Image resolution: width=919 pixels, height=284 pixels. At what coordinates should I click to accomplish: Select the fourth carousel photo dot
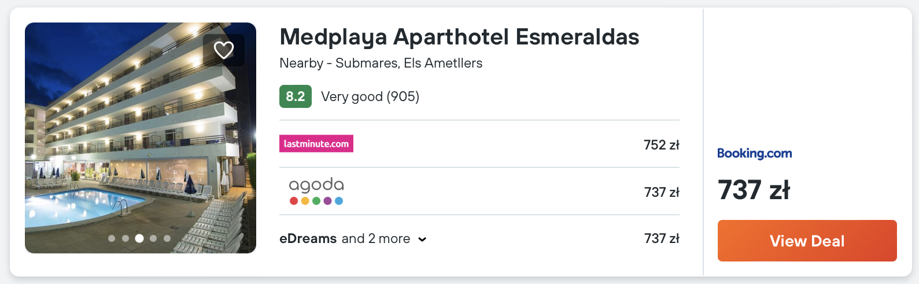coord(153,238)
